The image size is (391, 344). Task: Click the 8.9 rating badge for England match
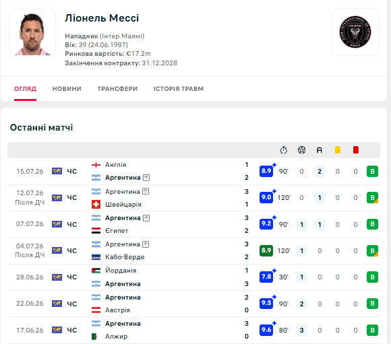point(266,171)
